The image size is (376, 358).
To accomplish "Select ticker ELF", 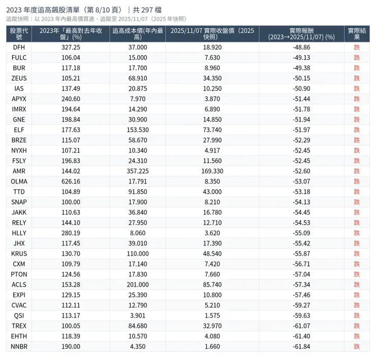I will tap(19, 130).
